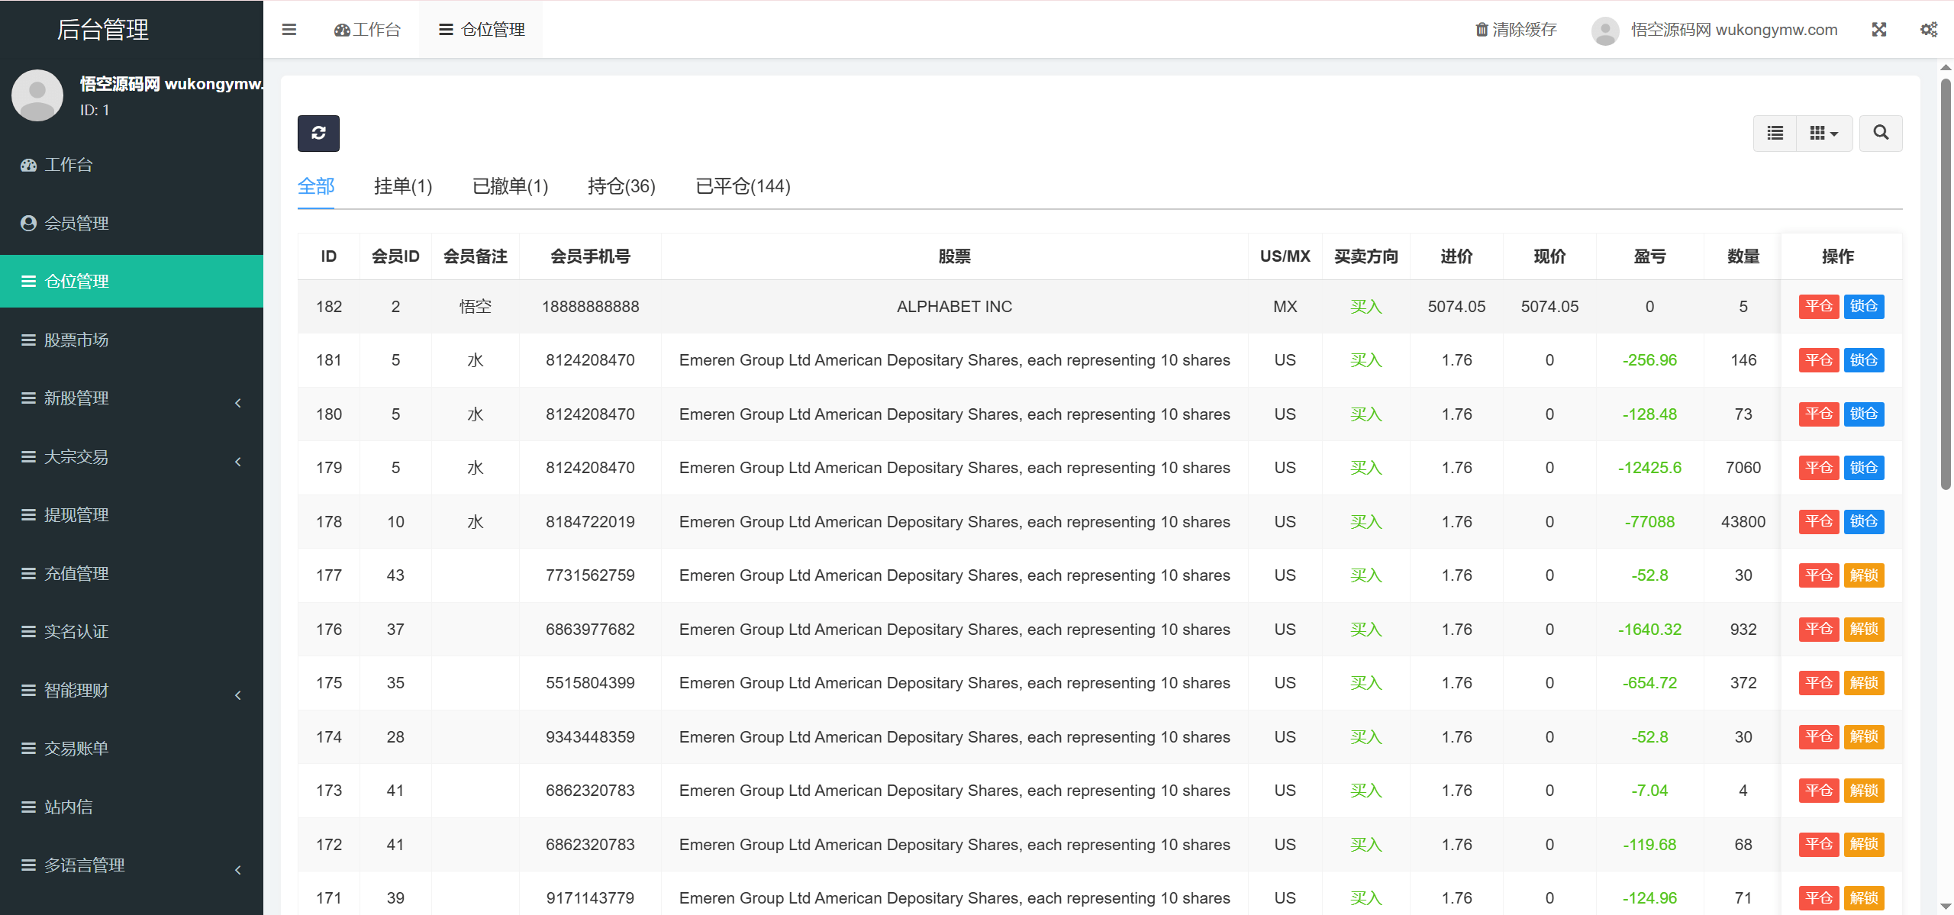Click 解锁 unlock button for row 177
Viewport: 1954px width, 915px height.
click(1863, 575)
